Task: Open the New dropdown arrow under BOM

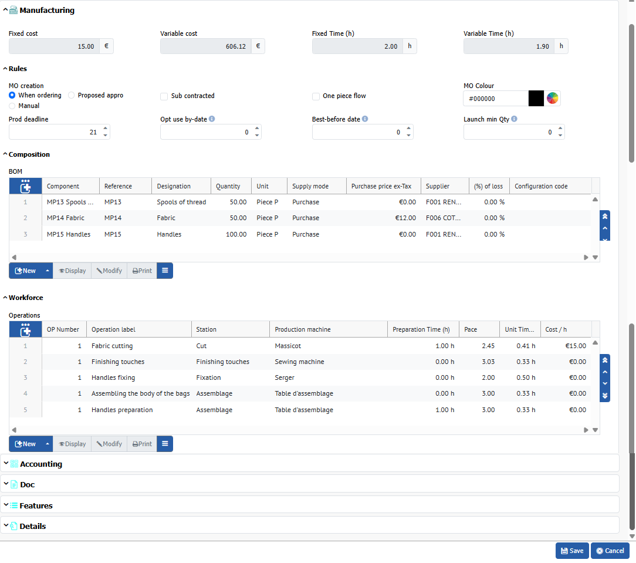Action: (48, 271)
